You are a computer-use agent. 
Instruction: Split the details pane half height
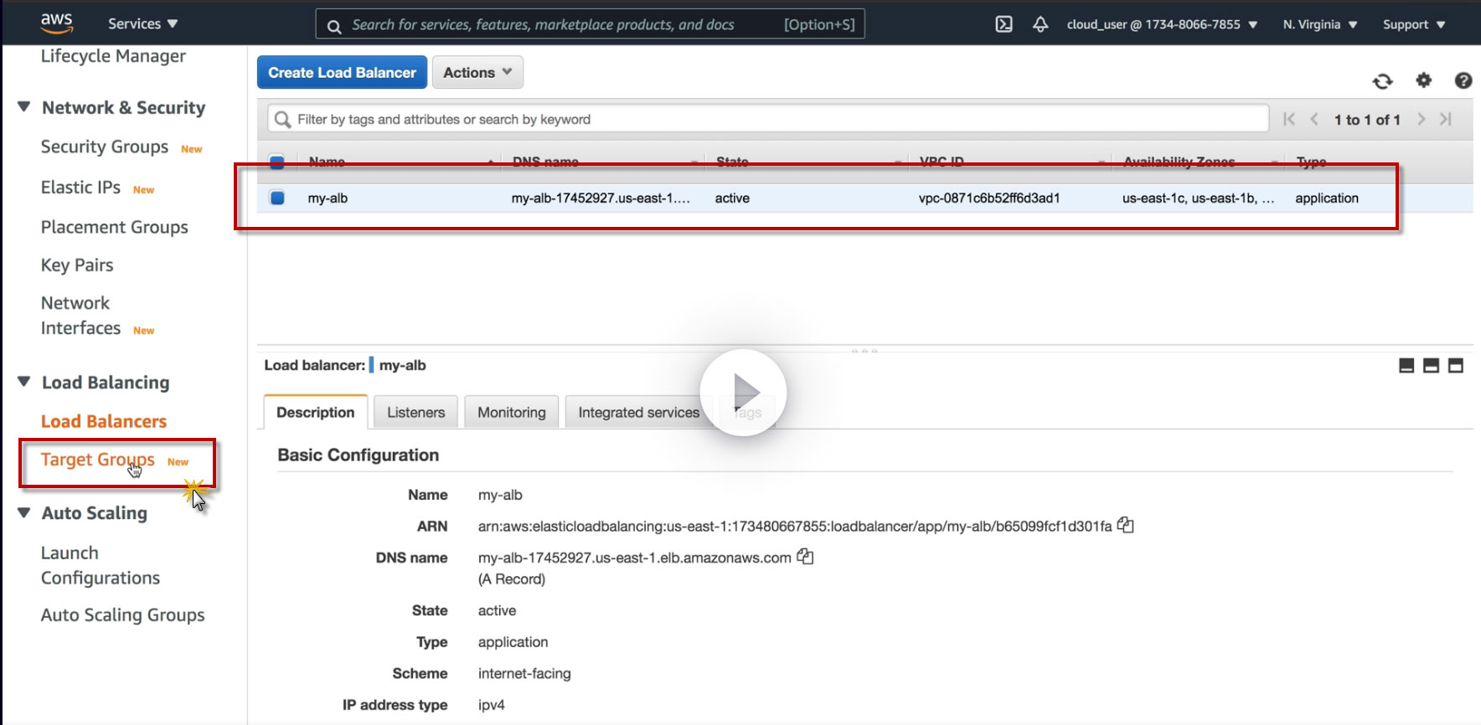pyautogui.click(x=1431, y=366)
